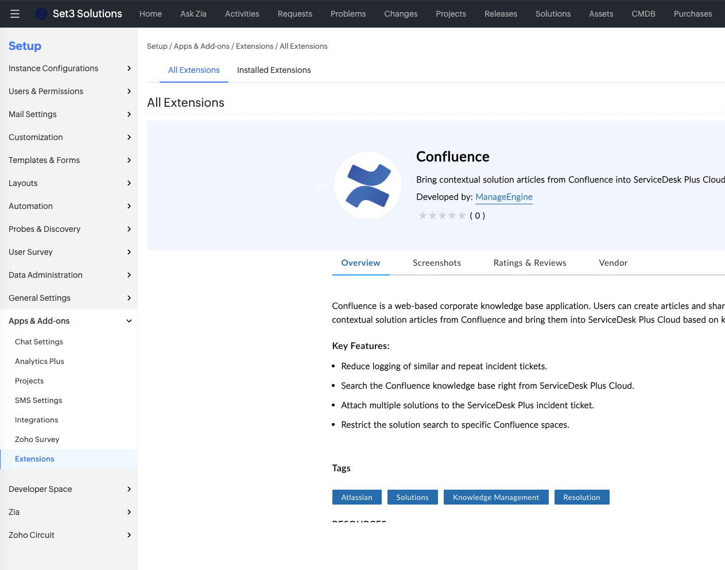Open the hamburger menu icon

15,14
